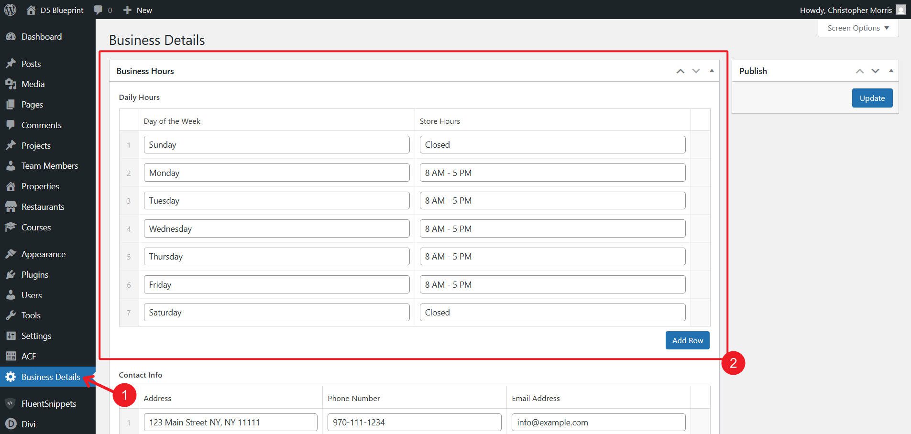Image resolution: width=911 pixels, height=434 pixels.
Task: Navigate to the Restaurants post type
Action: click(43, 206)
